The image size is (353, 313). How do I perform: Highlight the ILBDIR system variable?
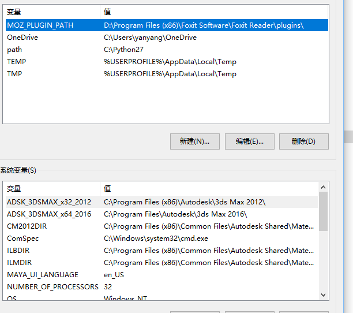point(20,251)
